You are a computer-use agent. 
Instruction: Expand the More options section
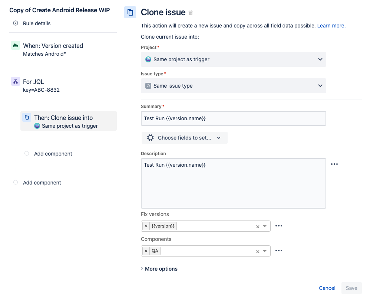pos(159,268)
